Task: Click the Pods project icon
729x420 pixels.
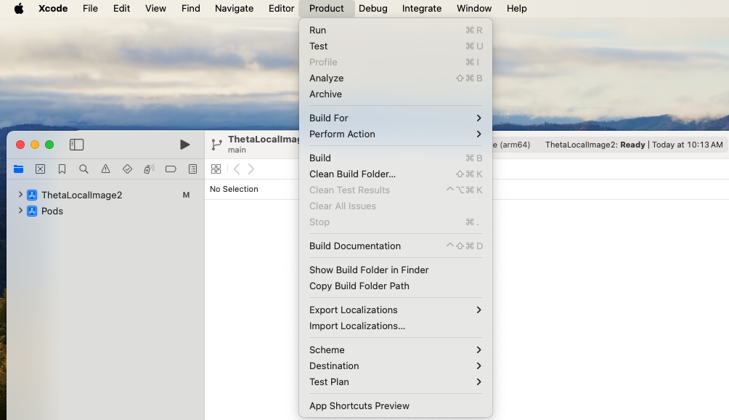Action: [32, 211]
